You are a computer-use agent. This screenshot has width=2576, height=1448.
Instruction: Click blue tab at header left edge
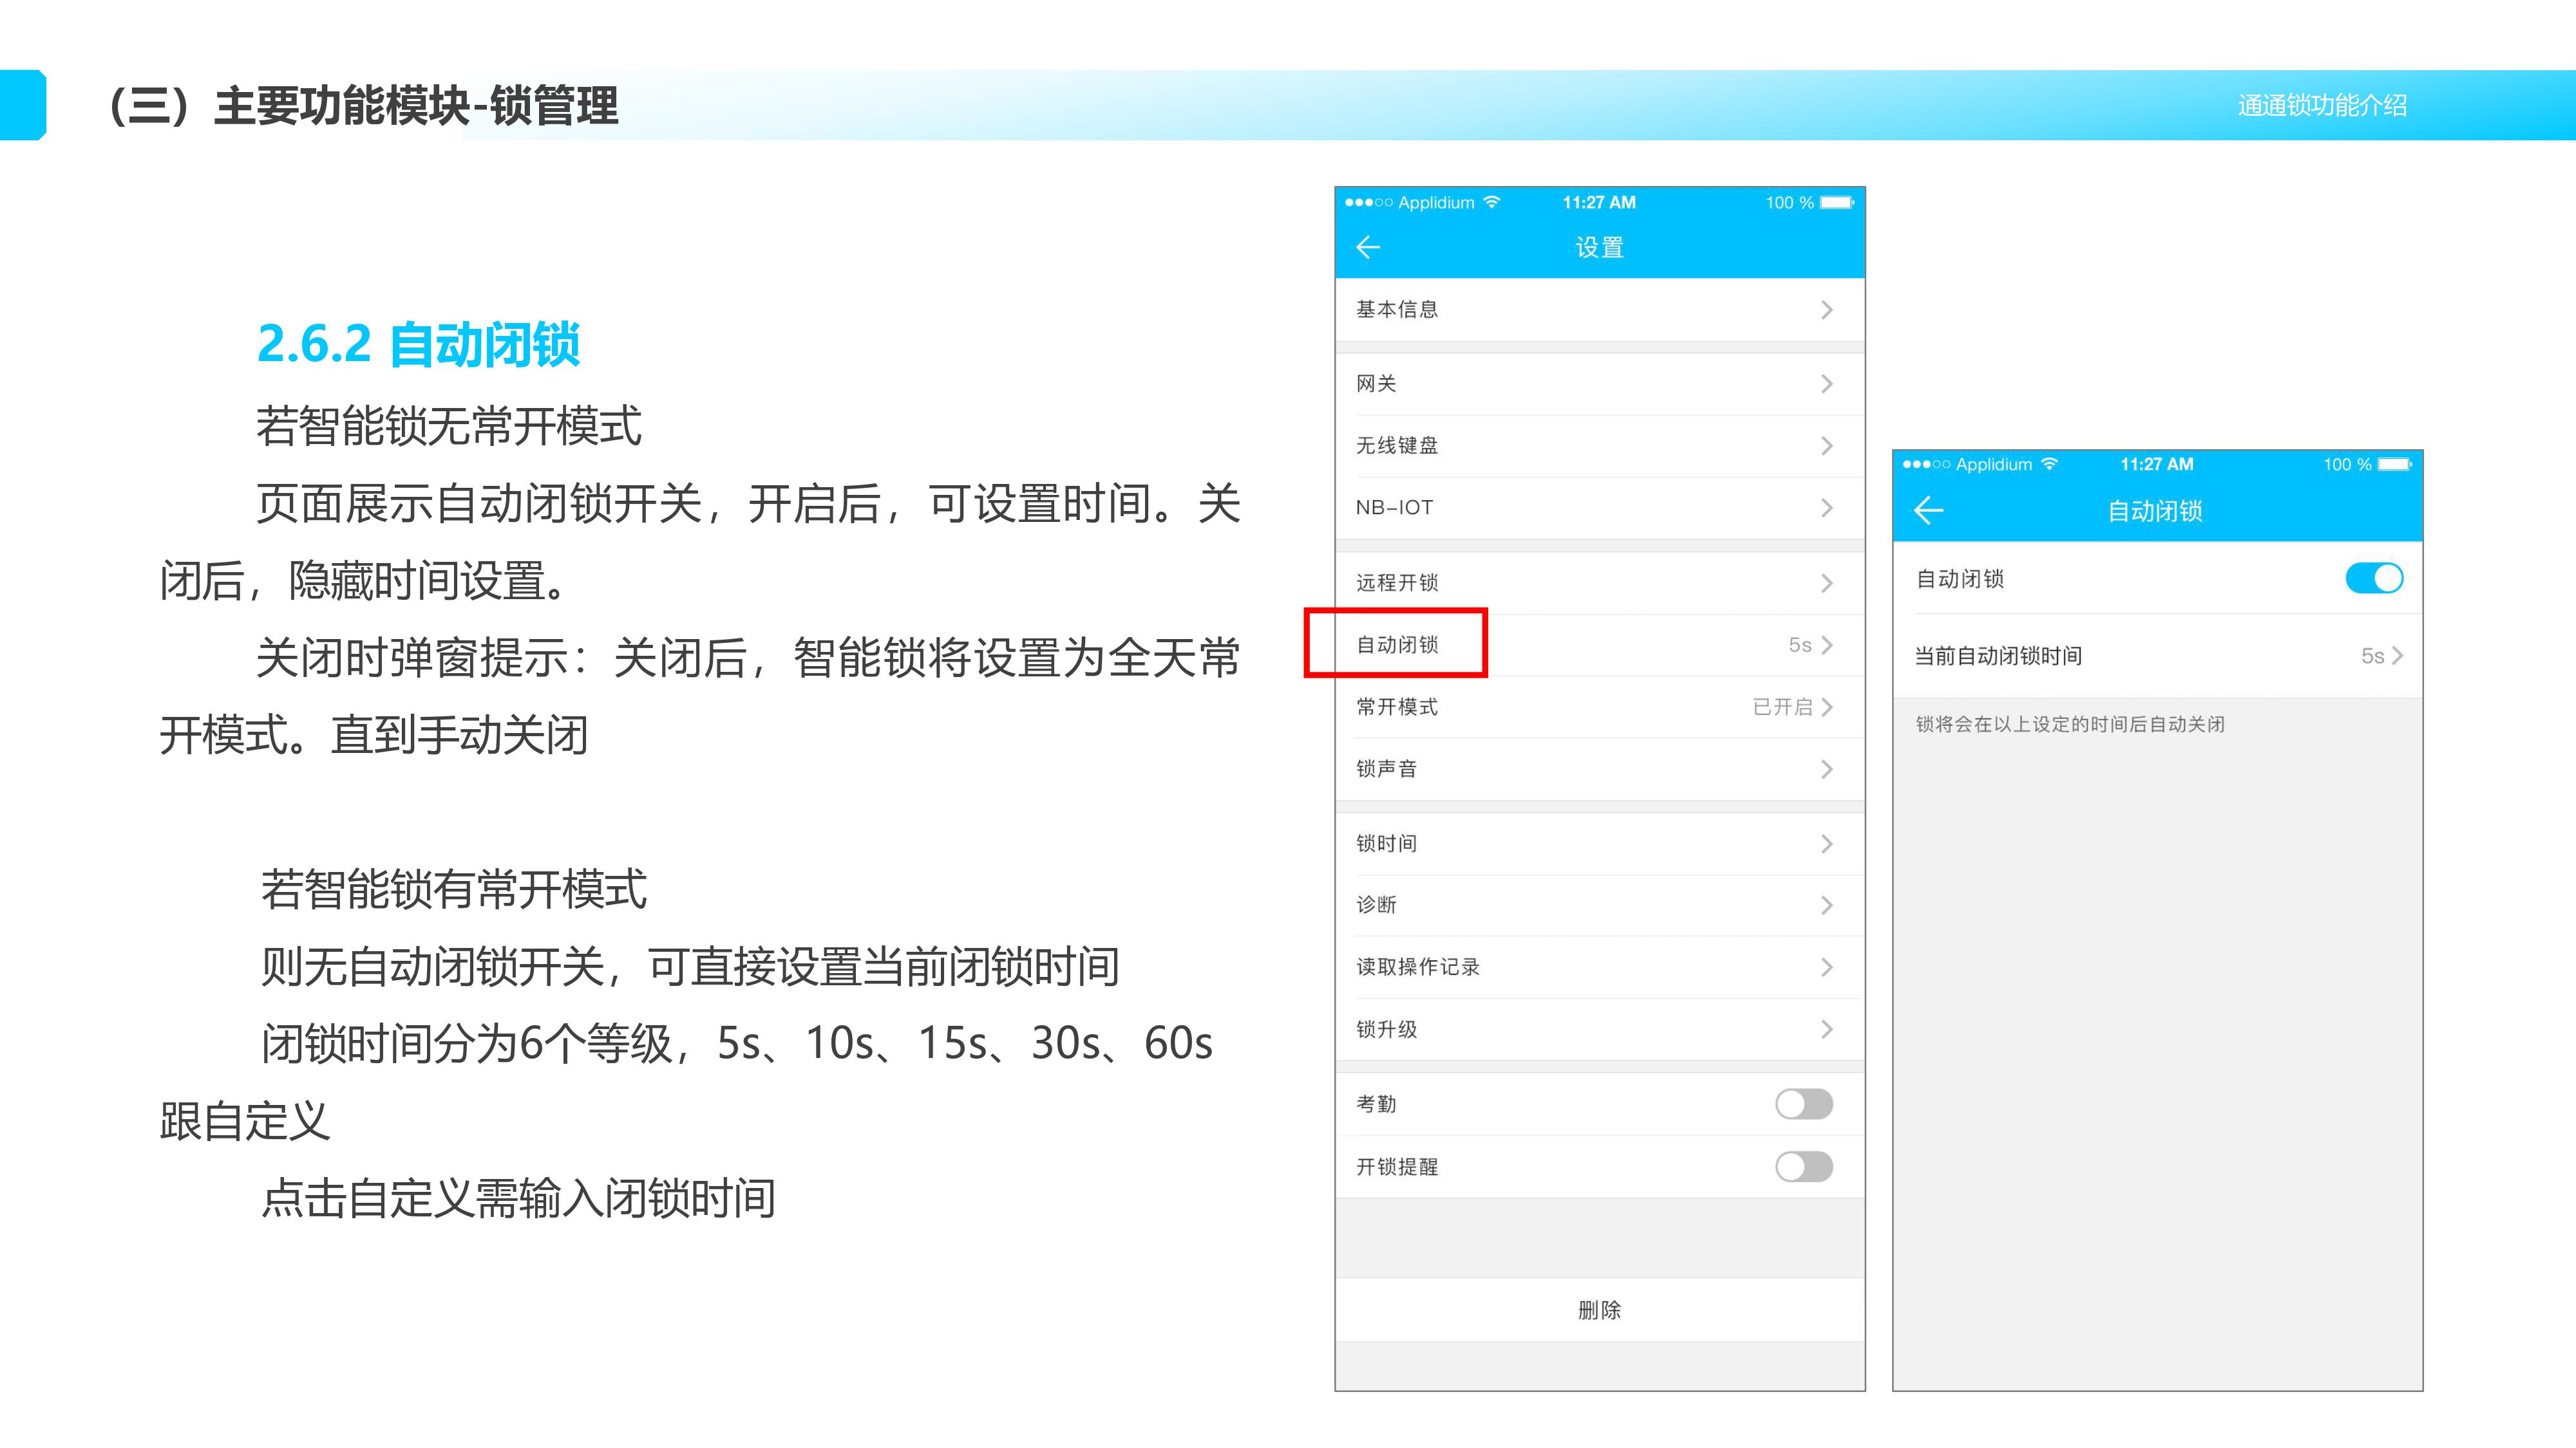tap(23, 105)
